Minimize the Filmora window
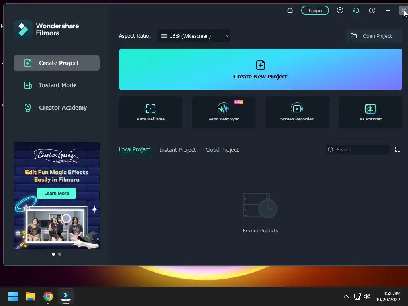 (388, 10)
